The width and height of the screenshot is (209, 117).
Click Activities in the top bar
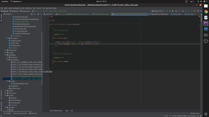[5, 1]
